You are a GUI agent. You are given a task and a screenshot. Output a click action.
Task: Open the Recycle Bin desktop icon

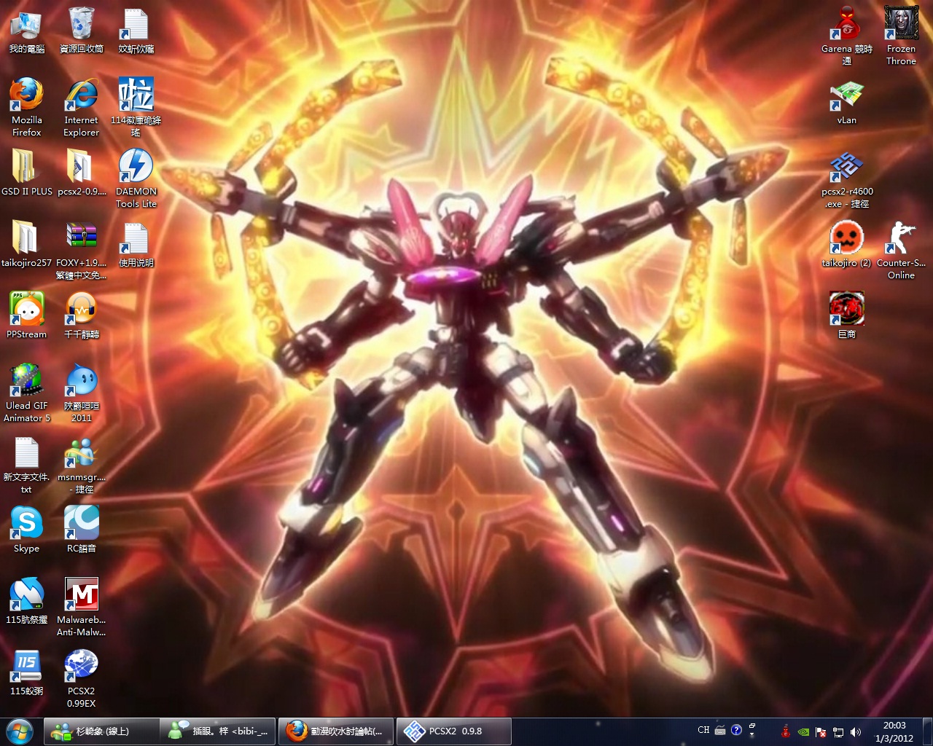pyautogui.click(x=82, y=31)
